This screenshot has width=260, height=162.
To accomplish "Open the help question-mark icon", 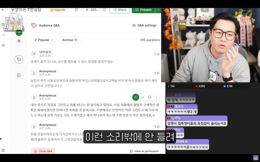I will (x=3, y=150).
